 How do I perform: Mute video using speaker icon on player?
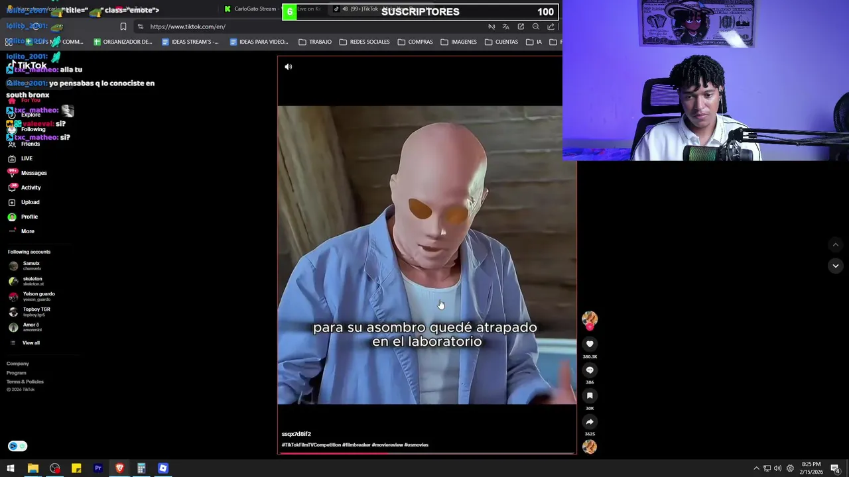pyautogui.click(x=289, y=67)
